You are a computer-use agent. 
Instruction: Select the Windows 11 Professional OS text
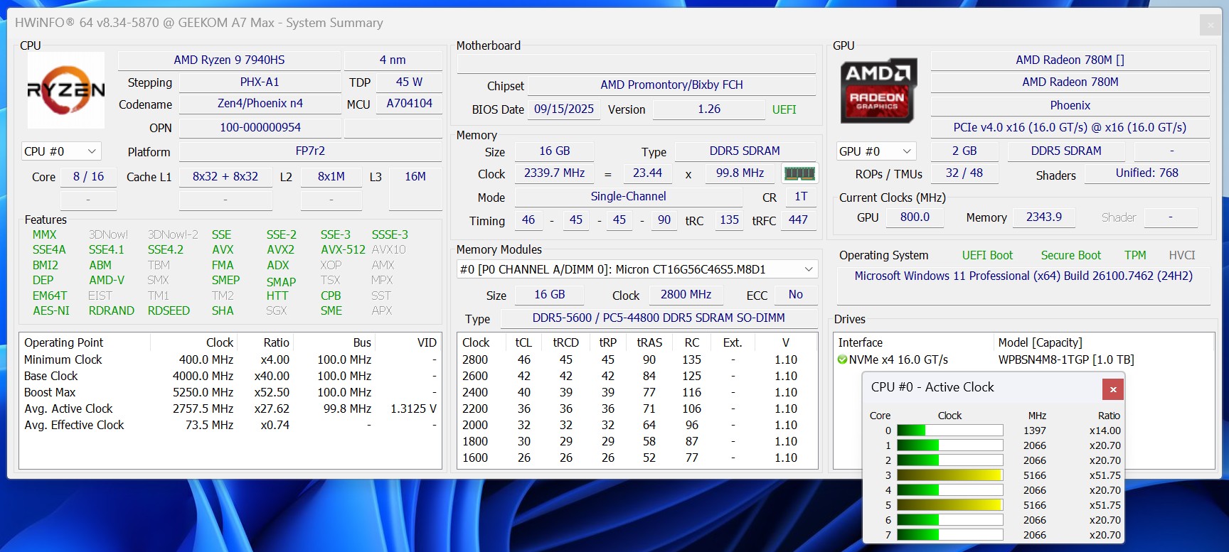click(1023, 276)
